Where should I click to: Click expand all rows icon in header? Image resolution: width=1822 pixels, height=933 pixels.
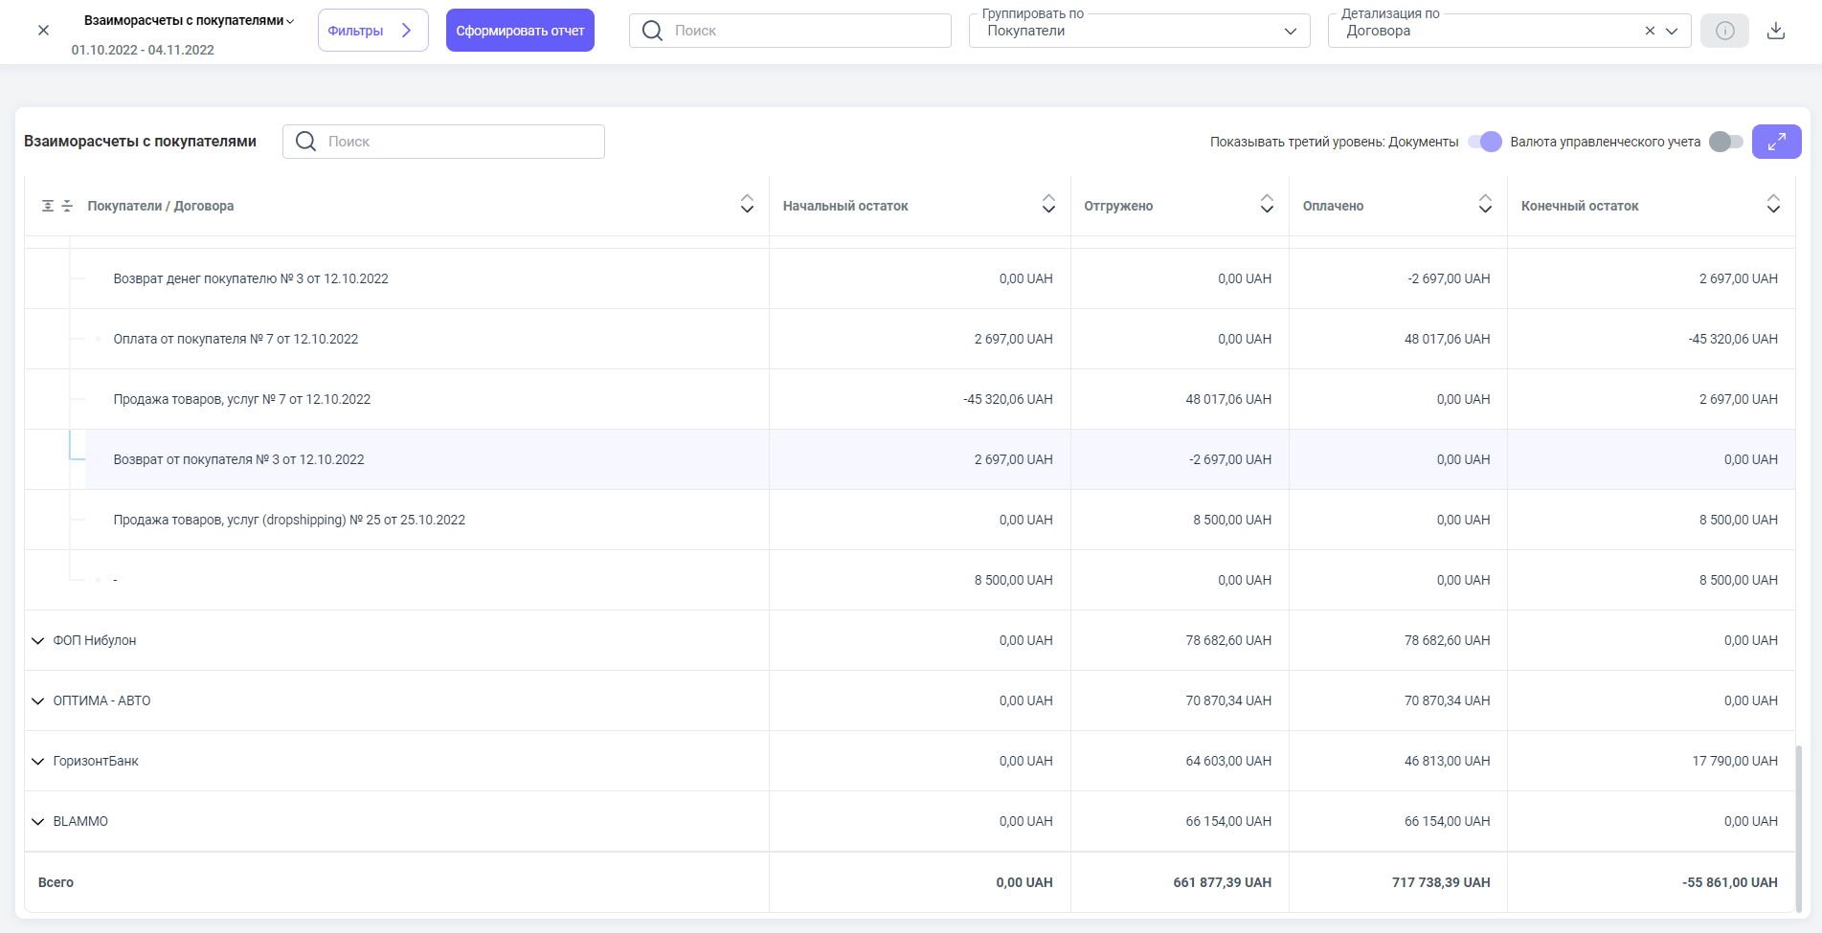click(48, 206)
